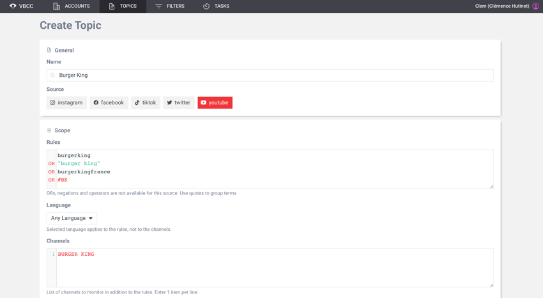Open the Any Language dropdown

click(72, 218)
